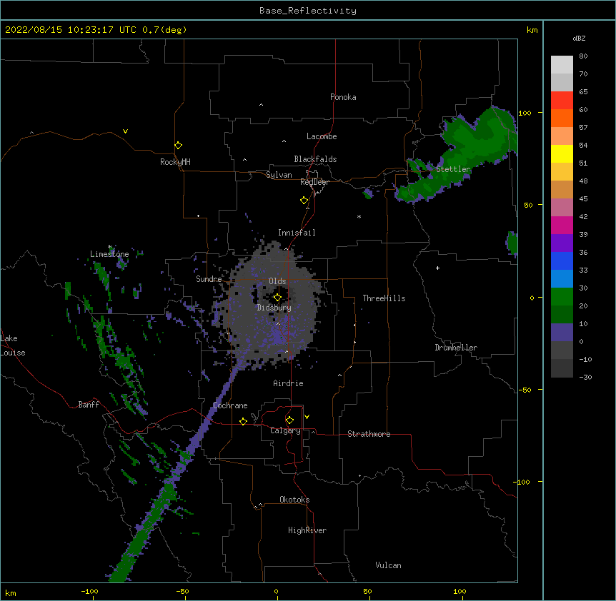Pick the slate purple 10 dBZ swatch
616x601 pixels.
coord(562,333)
